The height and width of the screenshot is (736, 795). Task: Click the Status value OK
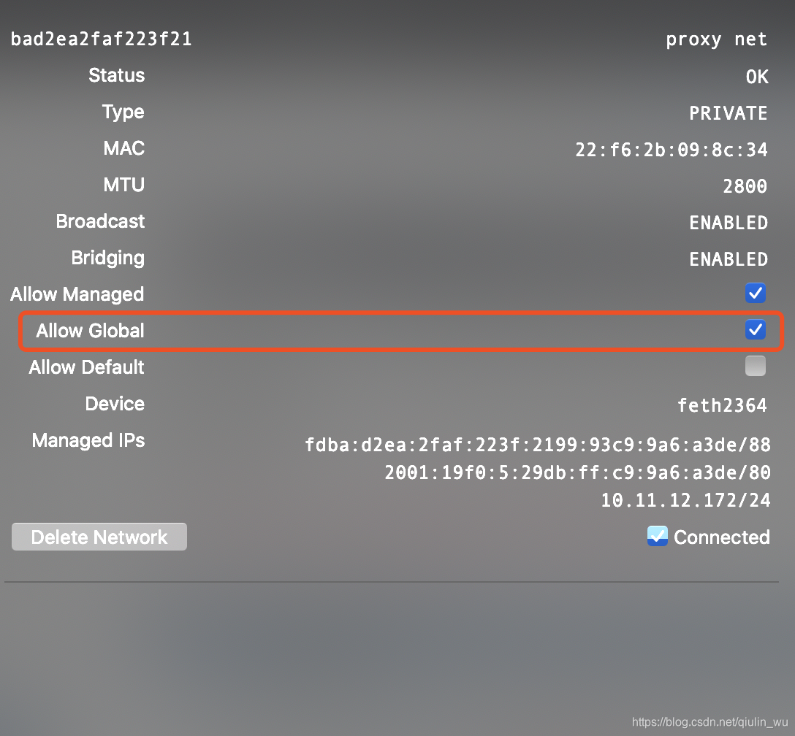point(757,77)
